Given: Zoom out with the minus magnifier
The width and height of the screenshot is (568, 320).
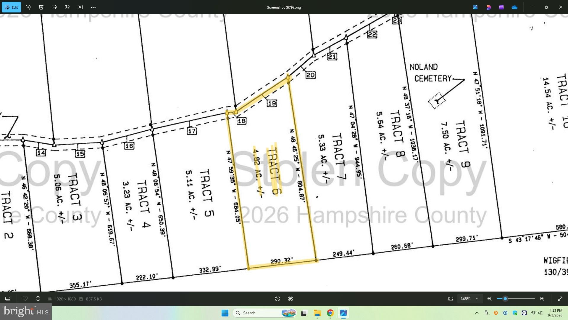Looking at the screenshot, I should [x=490, y=299].
